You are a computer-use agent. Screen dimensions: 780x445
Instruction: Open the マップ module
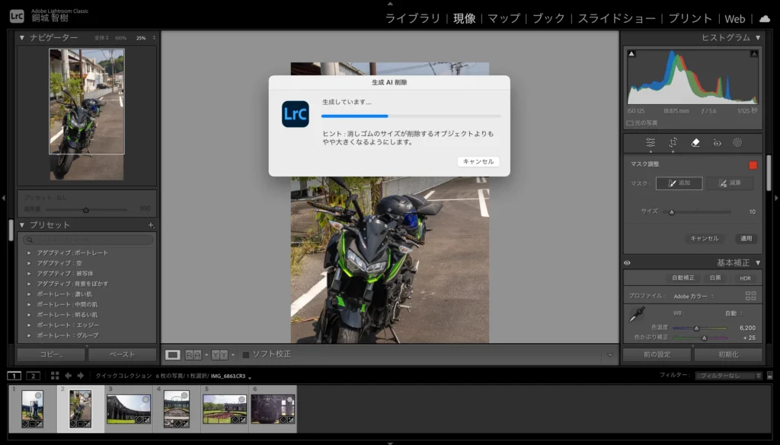[506, 18]
